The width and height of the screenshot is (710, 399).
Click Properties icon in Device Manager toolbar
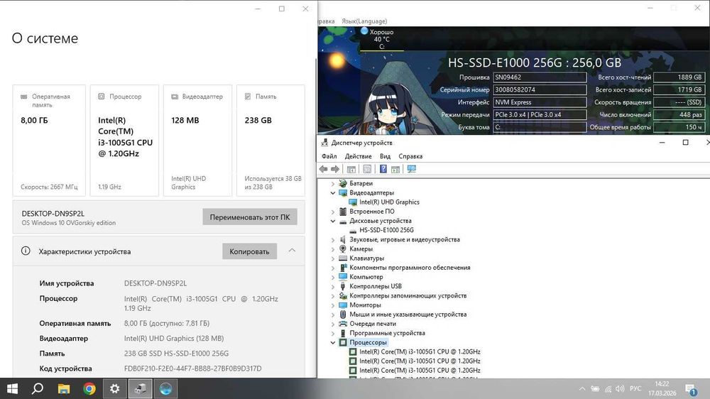tap(367, 169)
